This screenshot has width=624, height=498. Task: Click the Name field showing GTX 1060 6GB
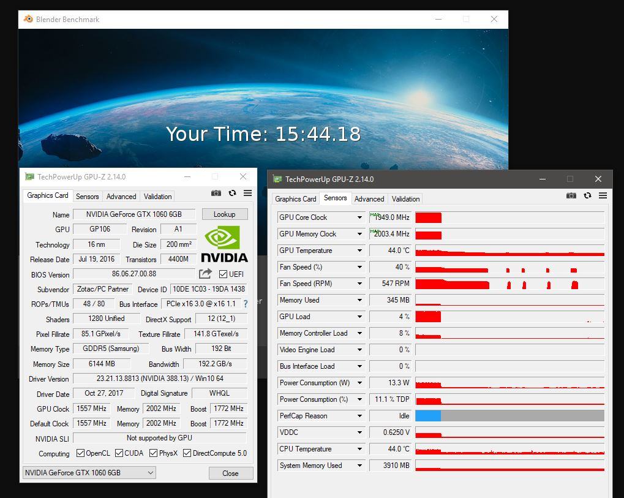(134, 214)
